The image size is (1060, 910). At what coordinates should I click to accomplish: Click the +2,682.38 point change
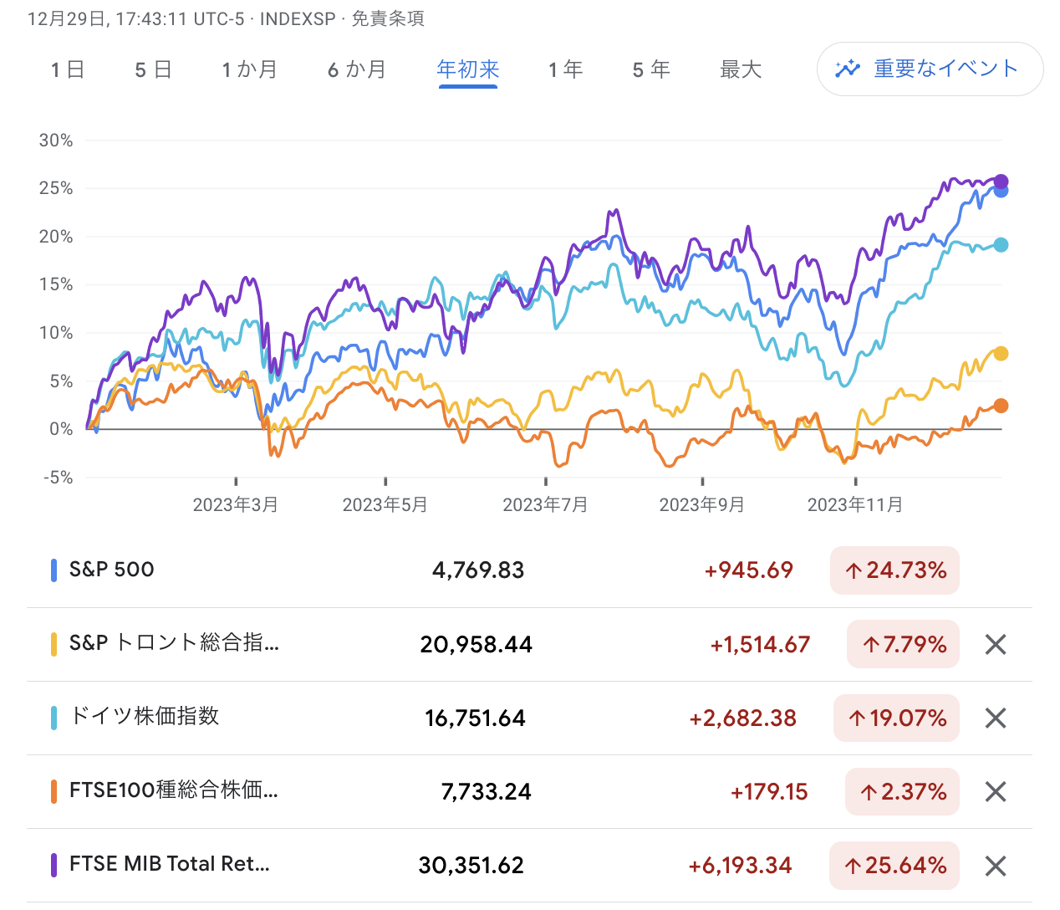click(742, 718)
